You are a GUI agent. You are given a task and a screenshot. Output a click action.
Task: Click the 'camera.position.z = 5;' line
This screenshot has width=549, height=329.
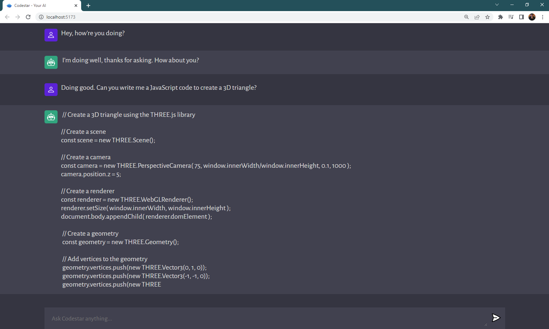[91, 174]
